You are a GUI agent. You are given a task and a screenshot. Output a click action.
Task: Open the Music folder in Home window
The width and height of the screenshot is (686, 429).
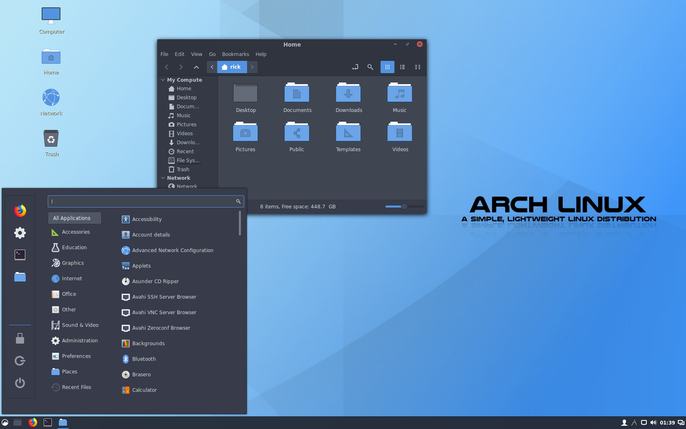tap(400, 98)
